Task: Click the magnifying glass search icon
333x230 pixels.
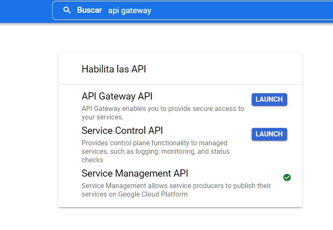Action: pyautogui.click(x=67, y=10)
